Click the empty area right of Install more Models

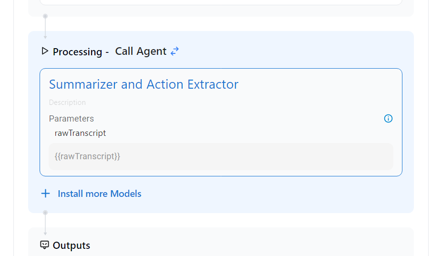[x=277, y=194]
